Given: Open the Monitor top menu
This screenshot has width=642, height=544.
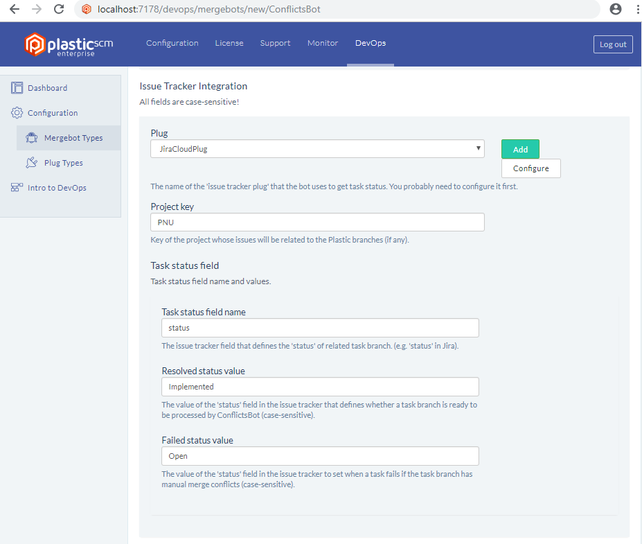Looking at the screenshot, I should tap(323, 43).
